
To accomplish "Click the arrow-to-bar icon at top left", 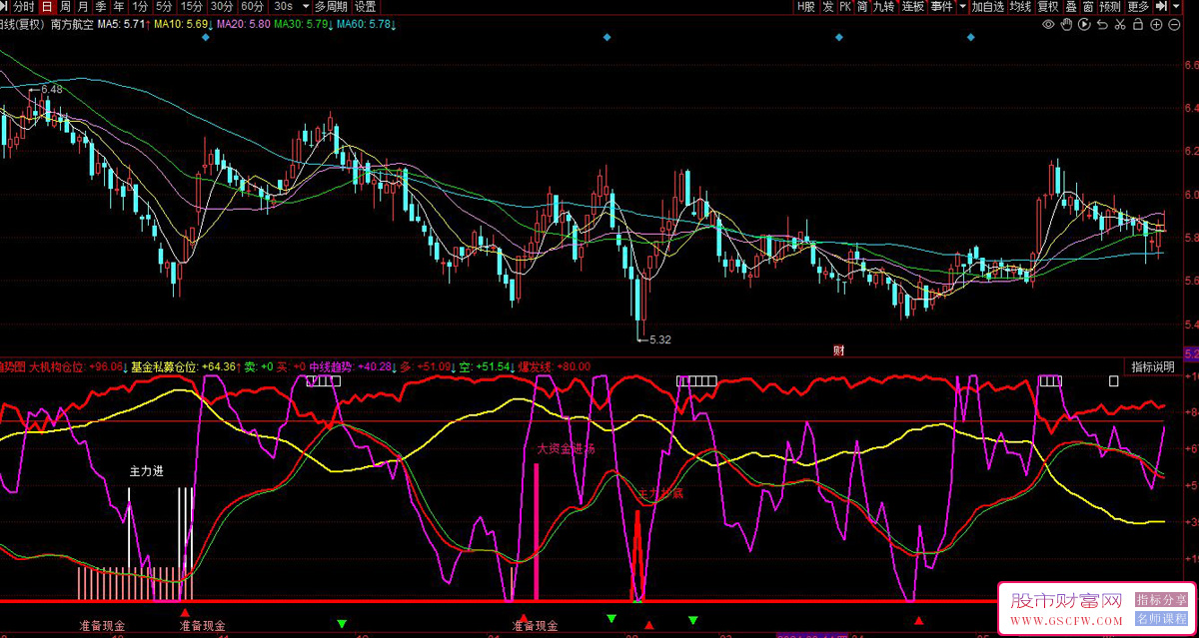I will (5, 6).
